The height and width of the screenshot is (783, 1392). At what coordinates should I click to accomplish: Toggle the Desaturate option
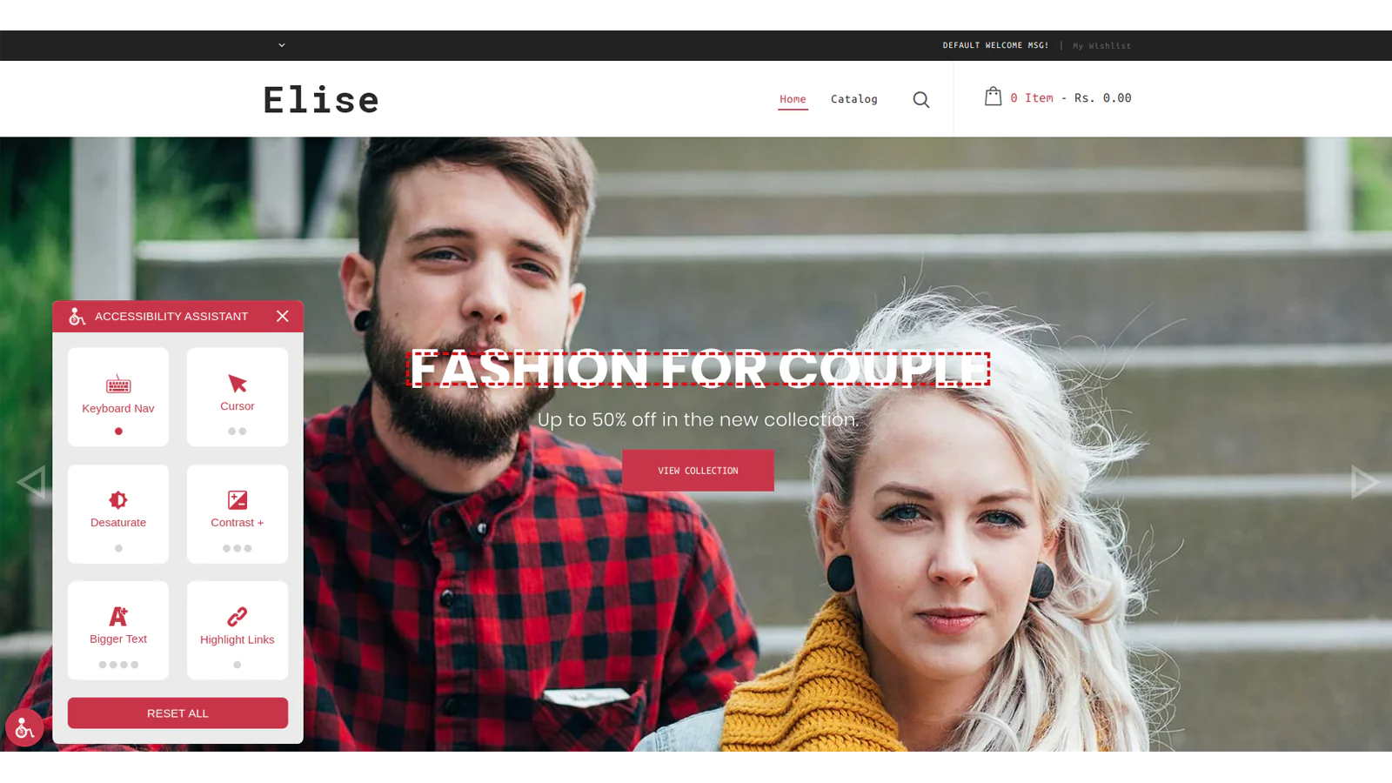(118, 513)
